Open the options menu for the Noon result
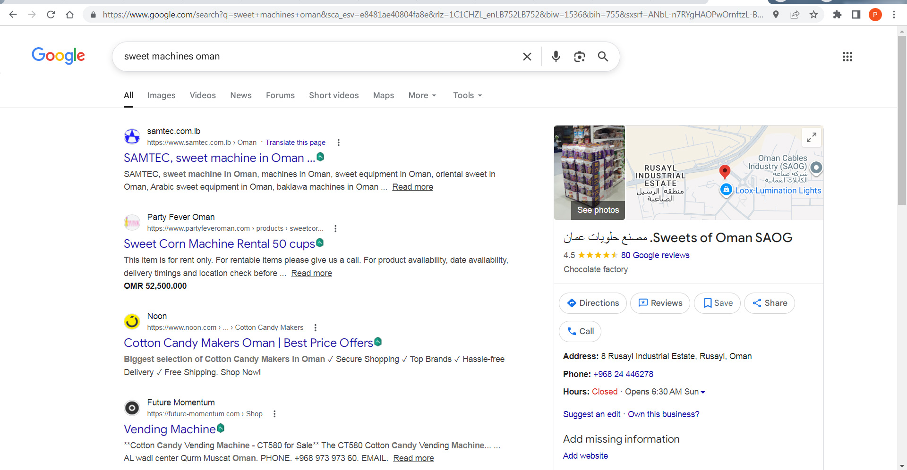 (316, 327)
